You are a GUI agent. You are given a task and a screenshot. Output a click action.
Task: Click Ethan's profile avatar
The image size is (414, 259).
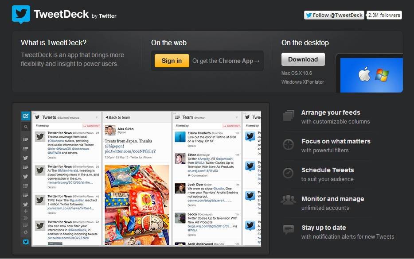(180, 158)
